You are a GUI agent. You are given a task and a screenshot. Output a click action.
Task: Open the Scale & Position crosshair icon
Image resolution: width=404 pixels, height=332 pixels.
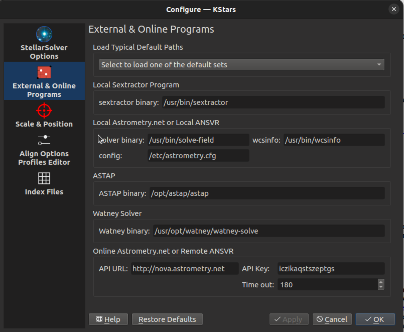coord(44,110)
